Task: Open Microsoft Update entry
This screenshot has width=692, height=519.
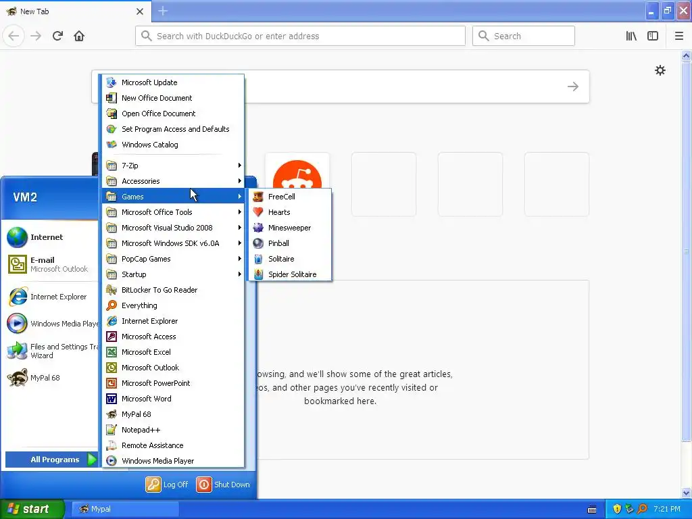Action: 173,82
